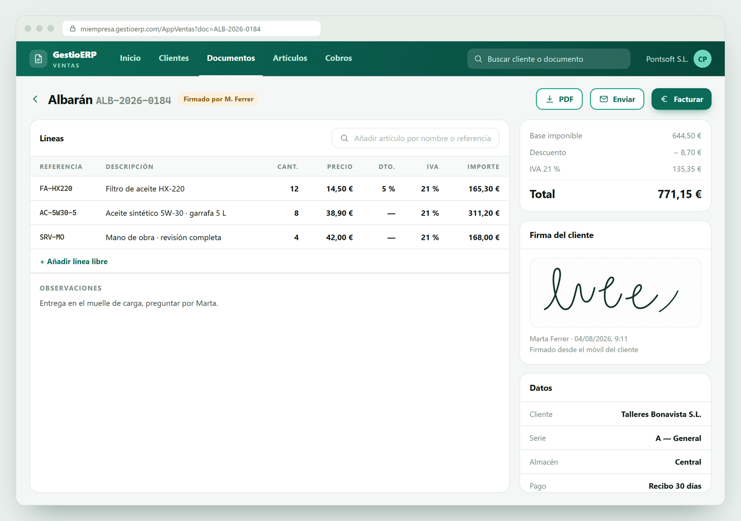Go back using the left chevron arrow
This screenshot has height=521, width=741.
(35, 99)
